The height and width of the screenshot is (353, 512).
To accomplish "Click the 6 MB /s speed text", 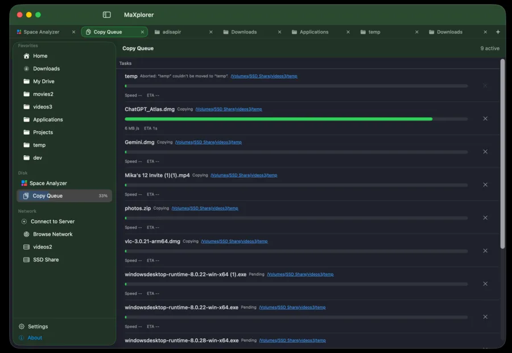I will click(x=132, y=128).
